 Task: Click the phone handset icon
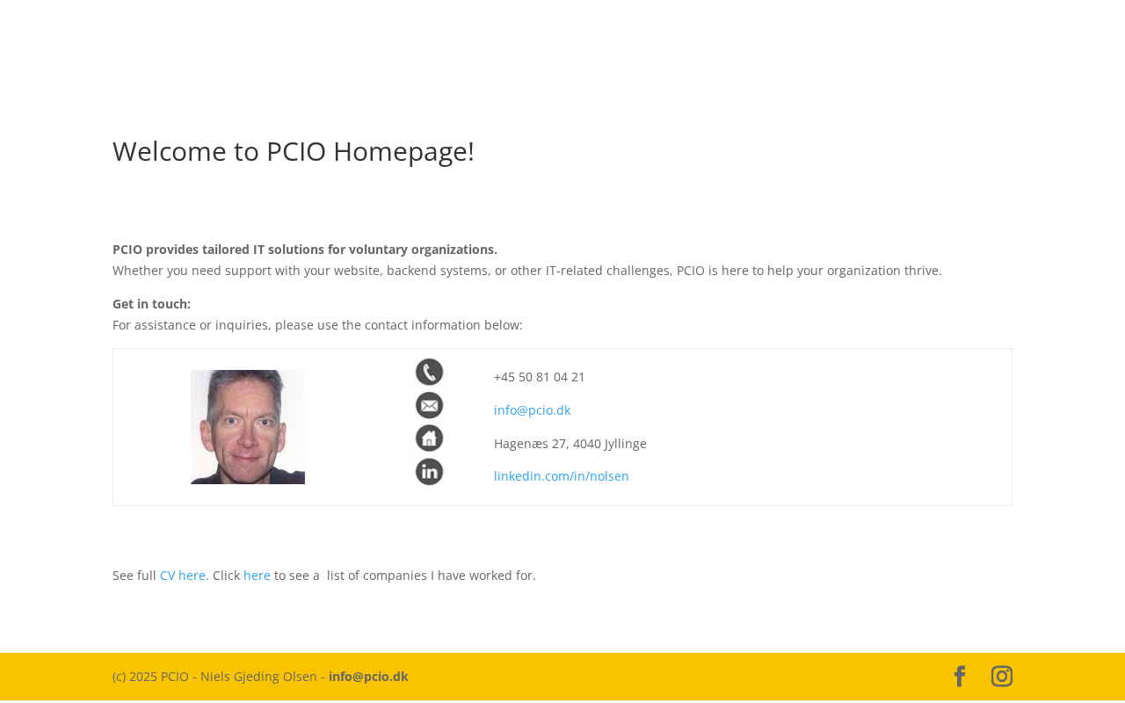pos(429,373)
